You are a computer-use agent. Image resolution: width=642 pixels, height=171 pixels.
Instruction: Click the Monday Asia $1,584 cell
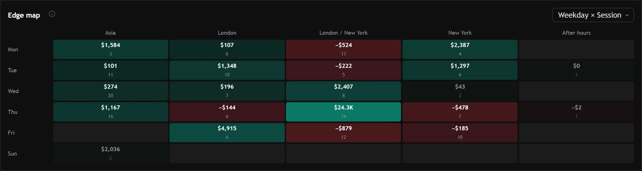pos(111,49)
